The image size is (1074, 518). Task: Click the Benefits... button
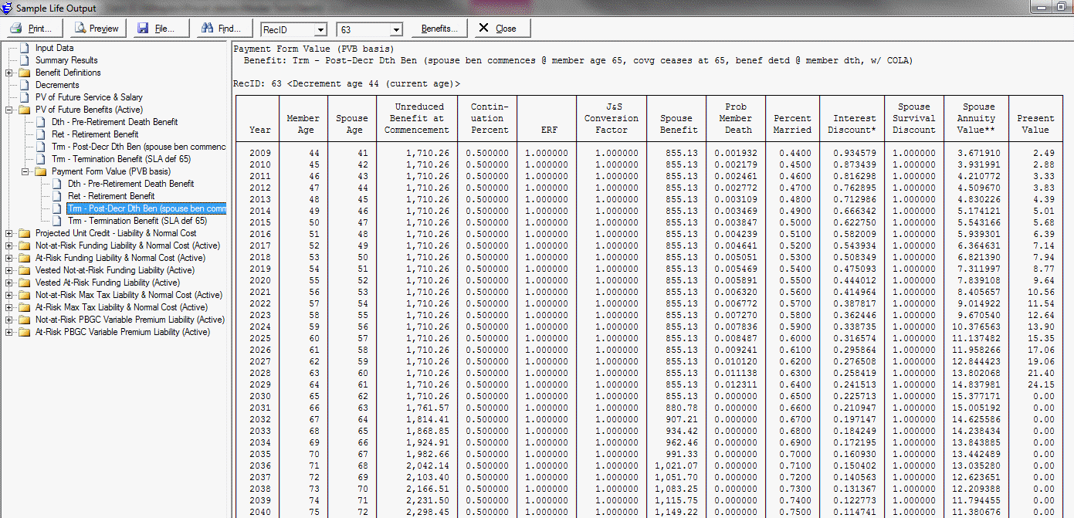point(439,29)
